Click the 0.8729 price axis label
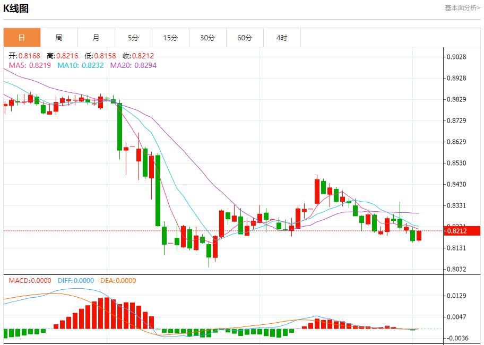The height and width of the screenshot is (345, 484). [456, 120]
